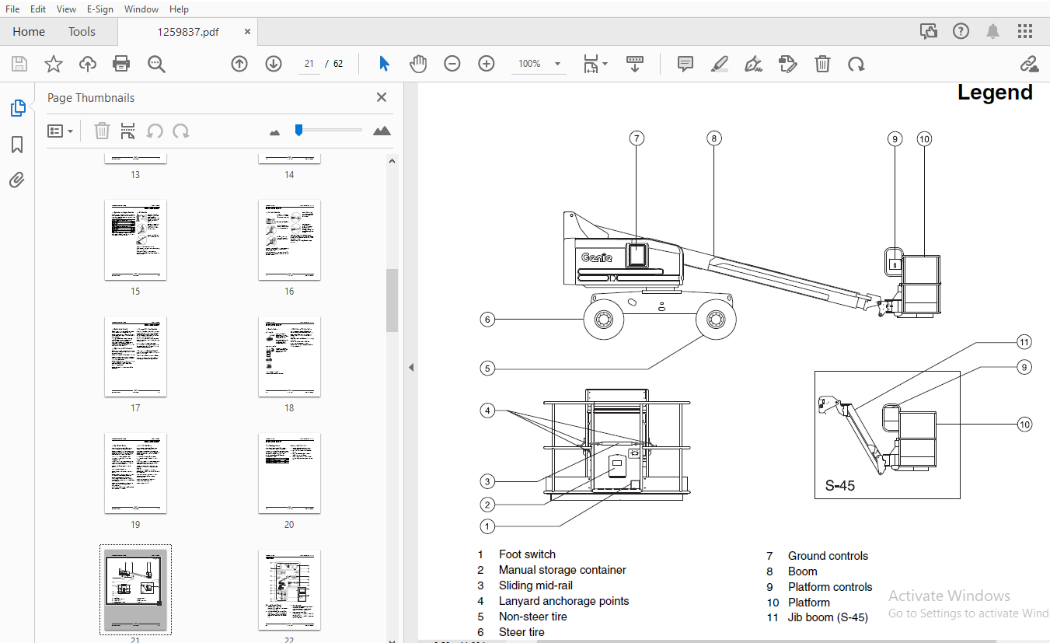Click the upload to cloud icon
Screen dimensions: 1050x643
[x=88, y=64]
